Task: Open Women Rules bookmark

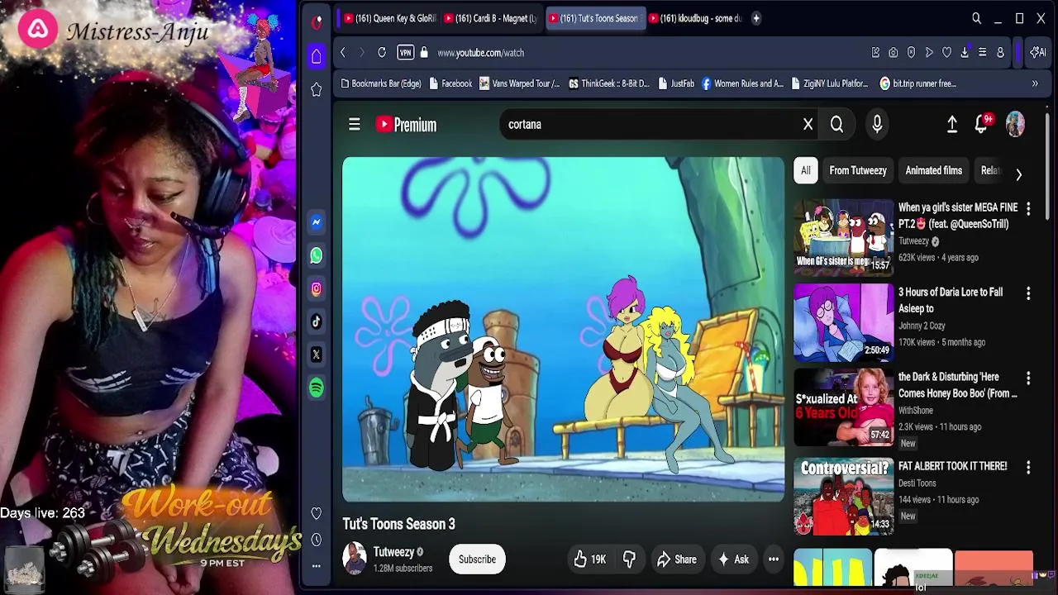Action: 742,83
